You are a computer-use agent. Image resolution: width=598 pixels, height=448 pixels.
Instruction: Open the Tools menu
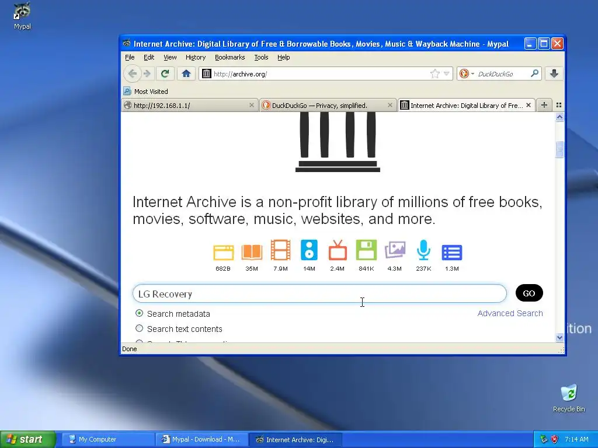261,57
